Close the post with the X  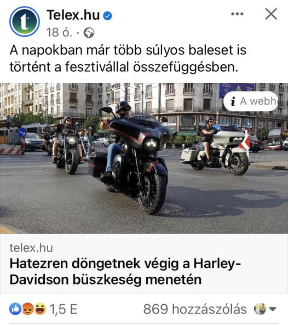point(271,14)
